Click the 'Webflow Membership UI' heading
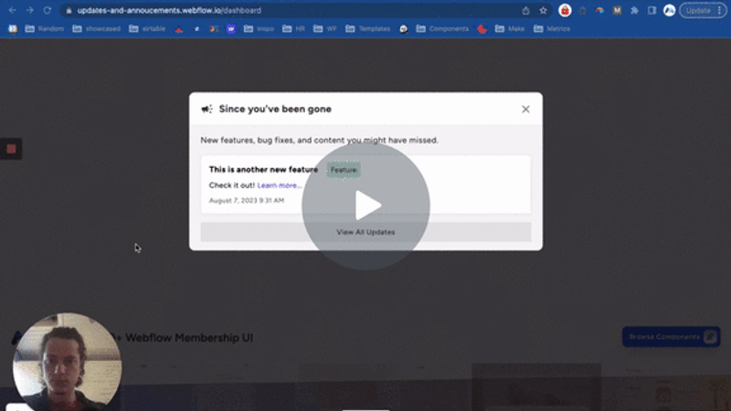This screenshot has width=731, height=411. pos(189,338)
